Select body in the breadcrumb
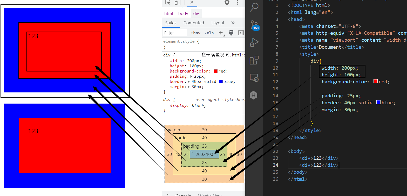Image resolution: width=407 pixels, height=196 pixels. (x=183, y=13)
